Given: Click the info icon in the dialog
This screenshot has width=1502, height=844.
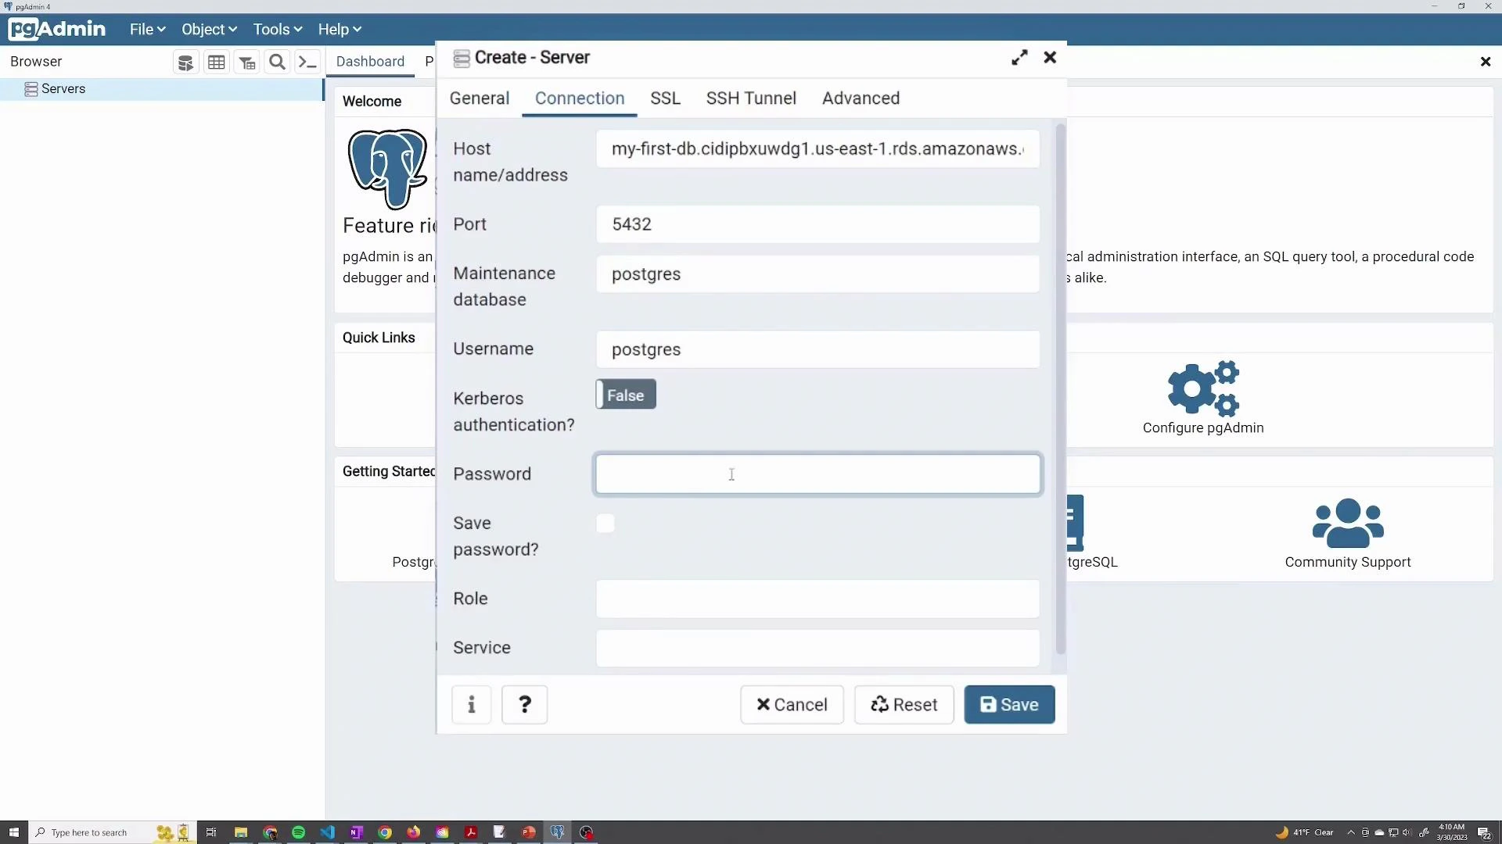Looking at the screenshot, I should (x=471, y=704).
